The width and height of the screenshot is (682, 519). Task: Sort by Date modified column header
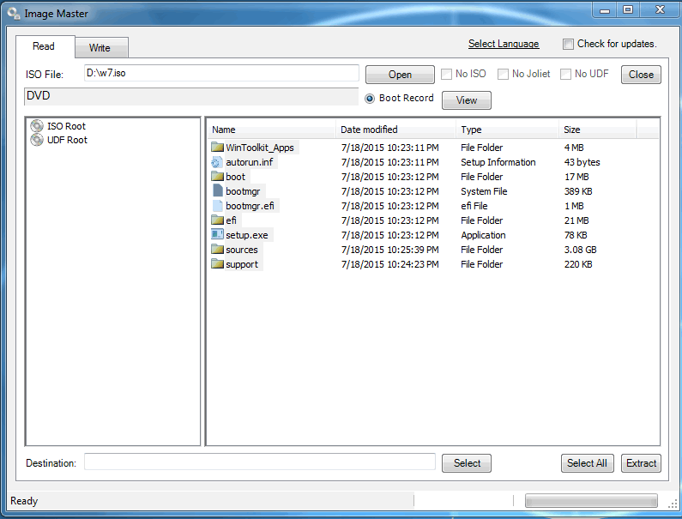tap(396, 130)
